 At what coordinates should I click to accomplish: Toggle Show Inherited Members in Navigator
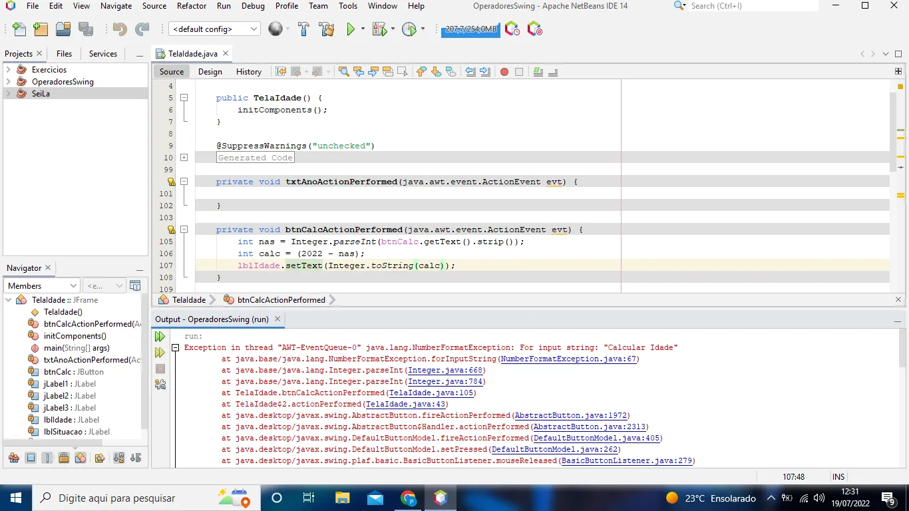click(x=14, y=458)
